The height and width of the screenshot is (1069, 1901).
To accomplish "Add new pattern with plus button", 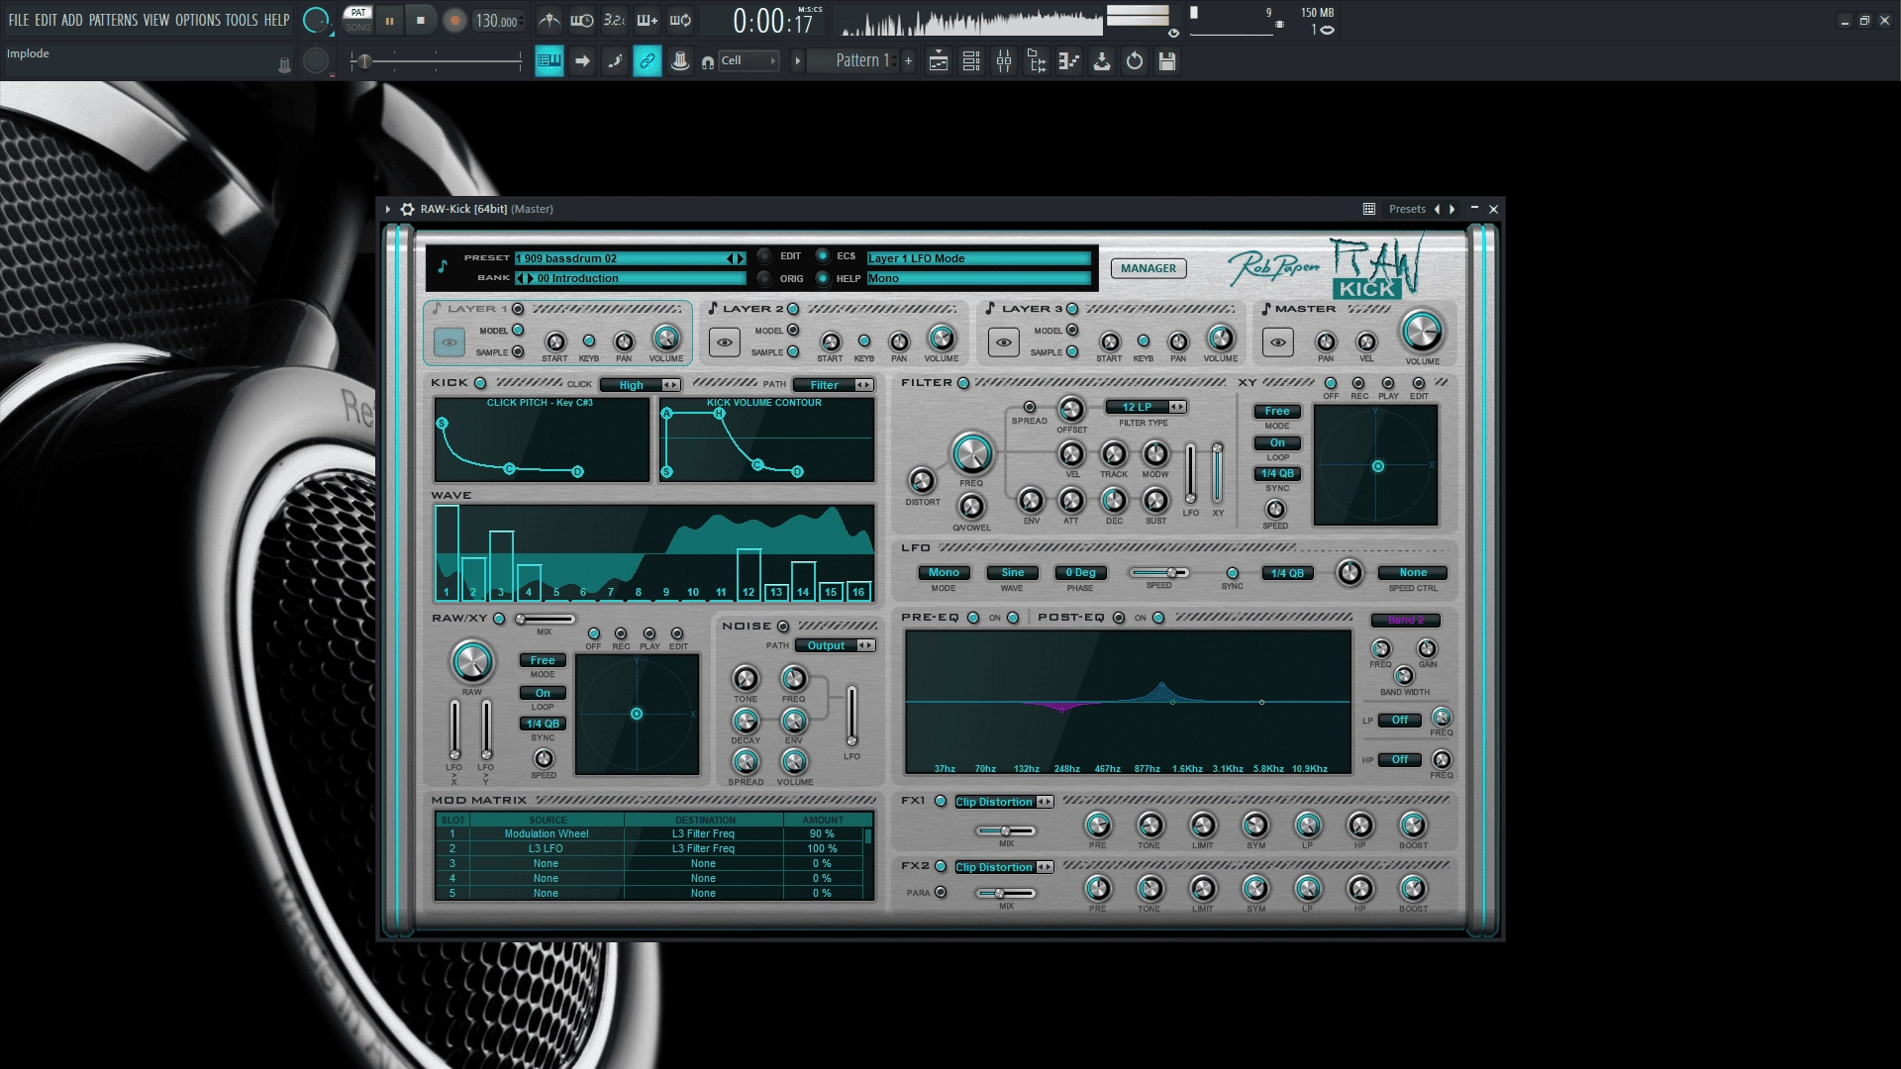I will tap(908, 61).
